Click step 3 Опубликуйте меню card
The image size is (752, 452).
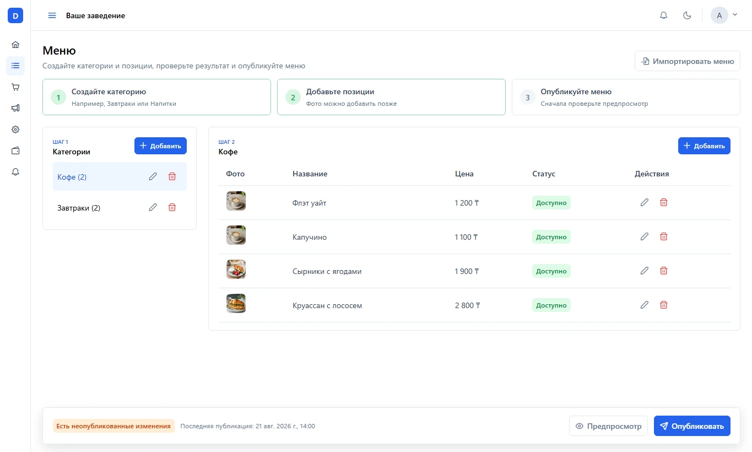(x=626, y=97)
